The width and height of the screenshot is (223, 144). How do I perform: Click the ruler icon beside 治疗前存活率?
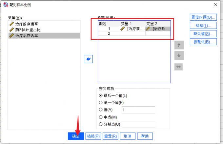pos(11,24)
